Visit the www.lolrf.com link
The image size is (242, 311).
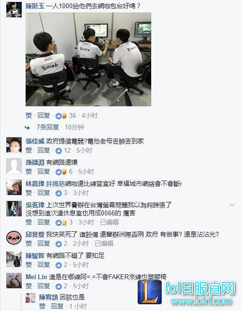pos(201,301)
